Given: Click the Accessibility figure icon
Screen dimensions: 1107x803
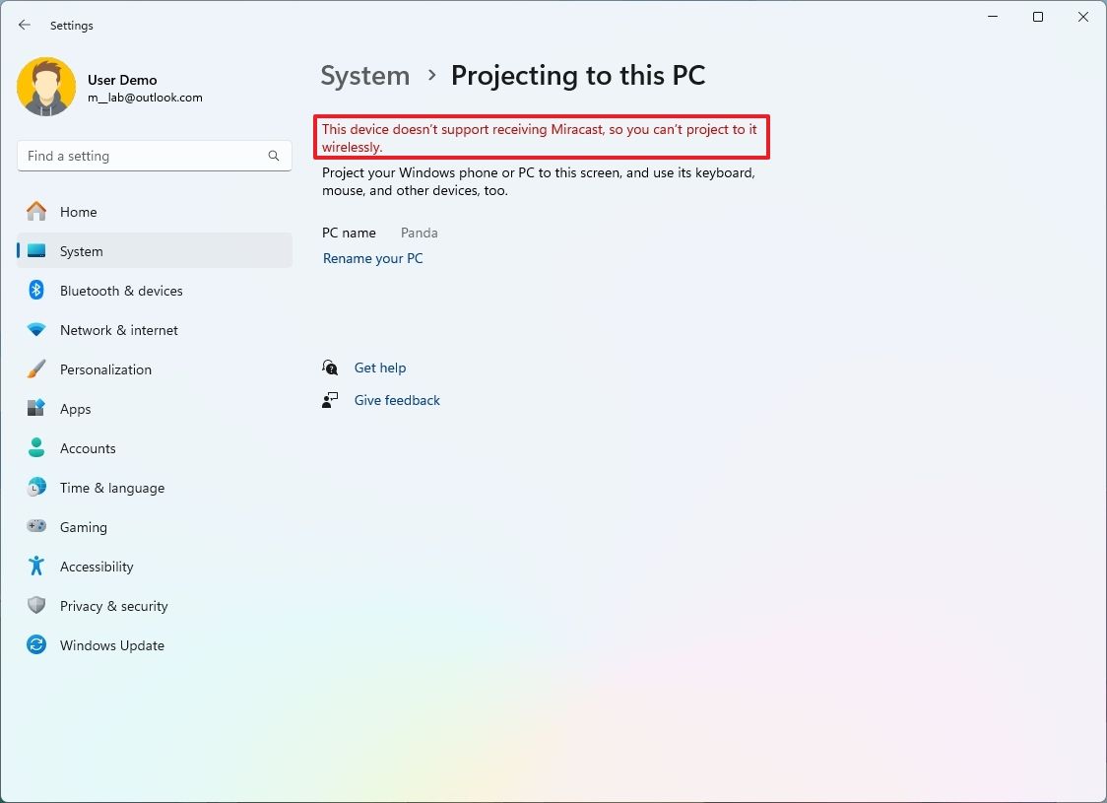Looking at the screenshot, I should (36, 567).
